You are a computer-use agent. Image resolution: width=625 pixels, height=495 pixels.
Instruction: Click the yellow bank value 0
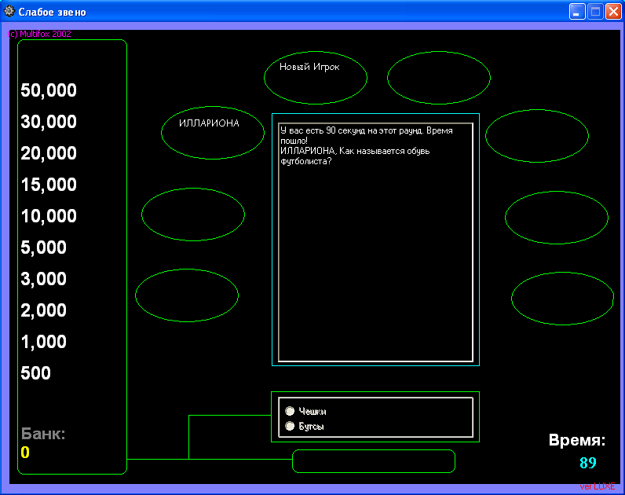click(x=25, y=453)
